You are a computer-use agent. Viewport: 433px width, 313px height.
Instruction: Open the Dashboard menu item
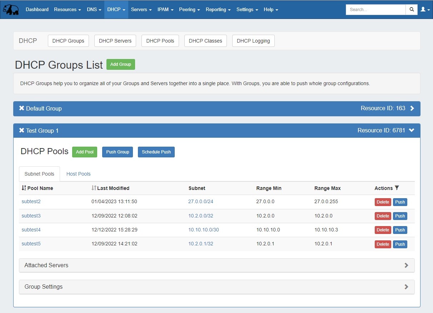[x=37, y=10]
